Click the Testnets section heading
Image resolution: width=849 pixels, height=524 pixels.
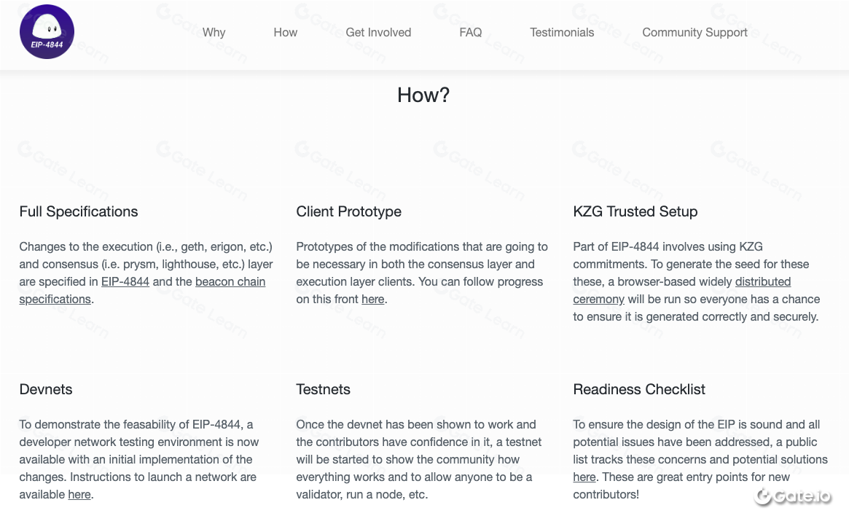point(324,390)
